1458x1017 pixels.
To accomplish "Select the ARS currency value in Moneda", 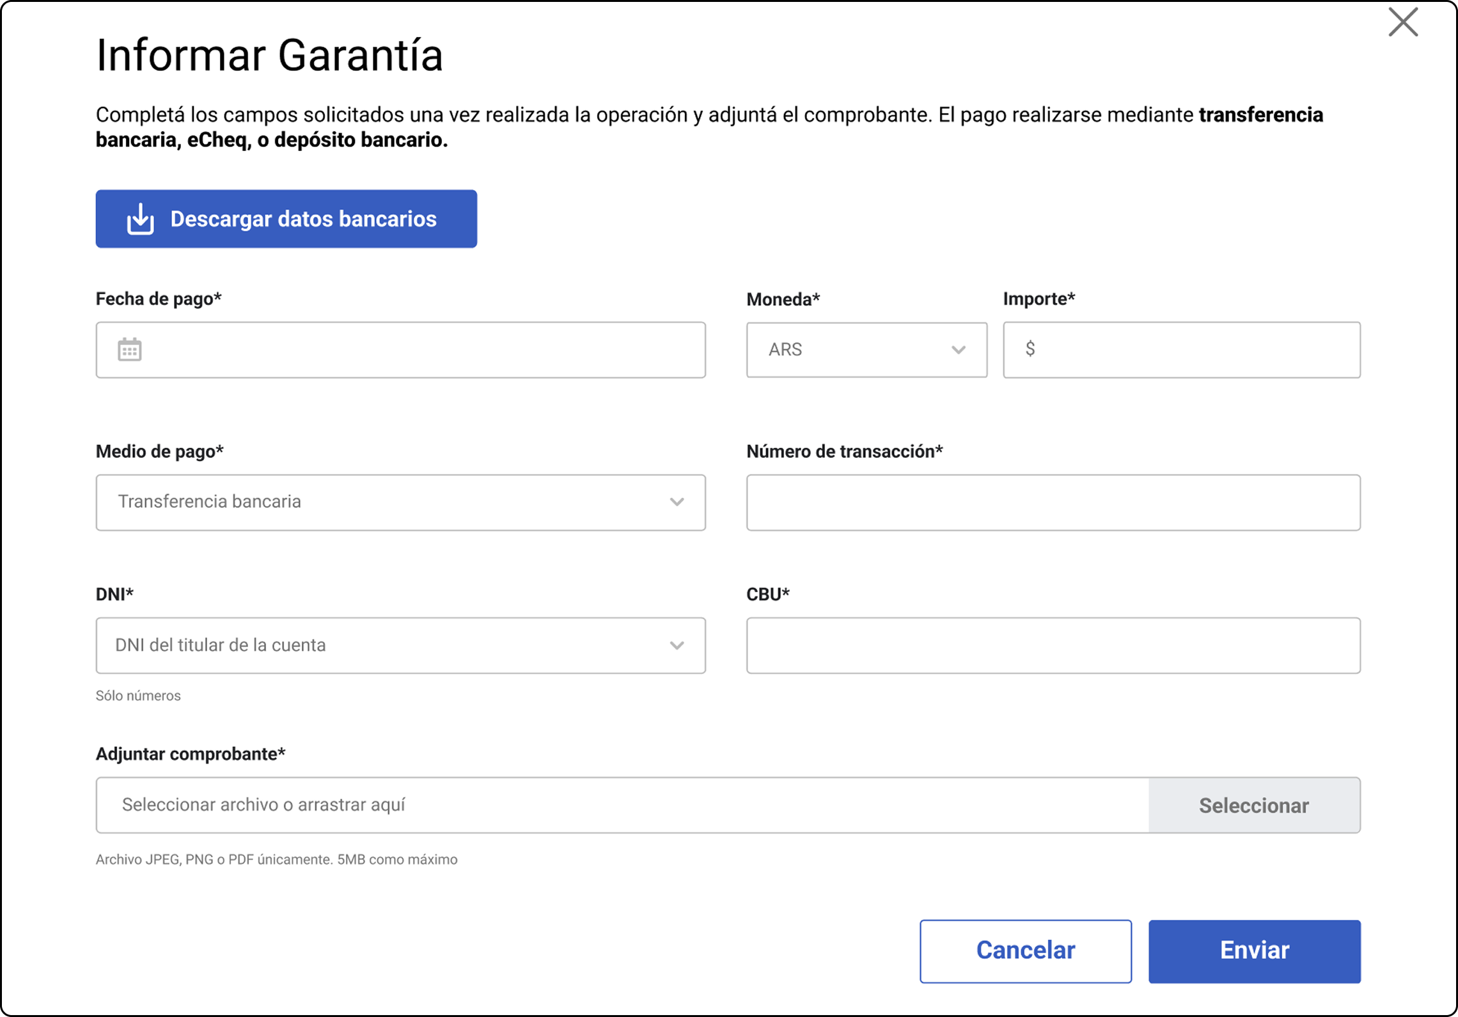I will point(785,350).
